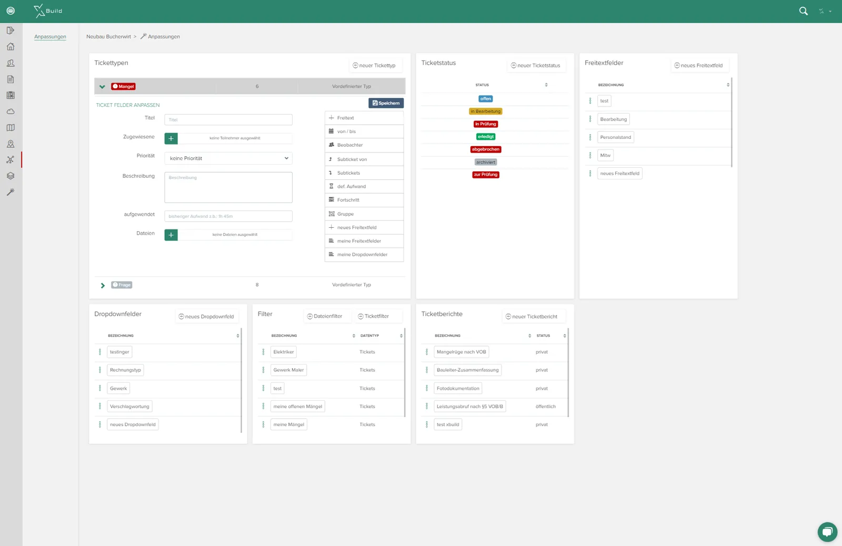Screen dimensions: 842x546
Task: Open the Priorität dropdown
Action: click(228, 158)
